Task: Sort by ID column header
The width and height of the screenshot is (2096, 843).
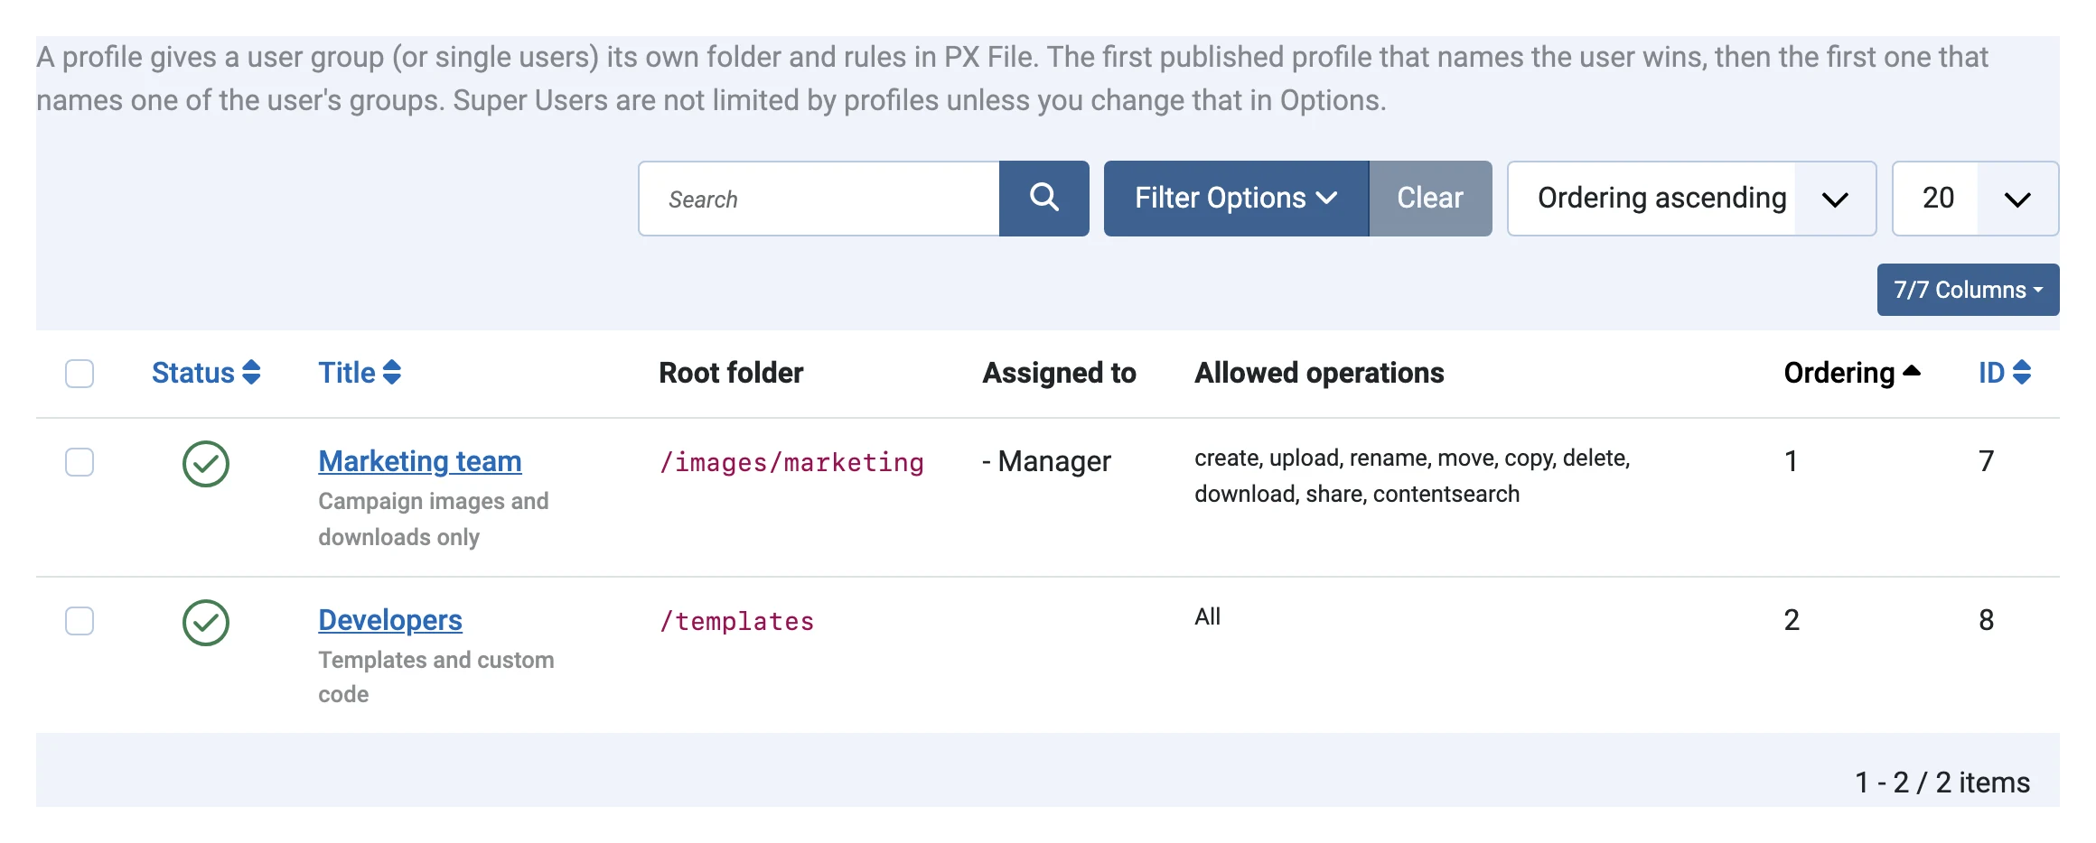Action: pyautogui.click(x=2005, y=373)
